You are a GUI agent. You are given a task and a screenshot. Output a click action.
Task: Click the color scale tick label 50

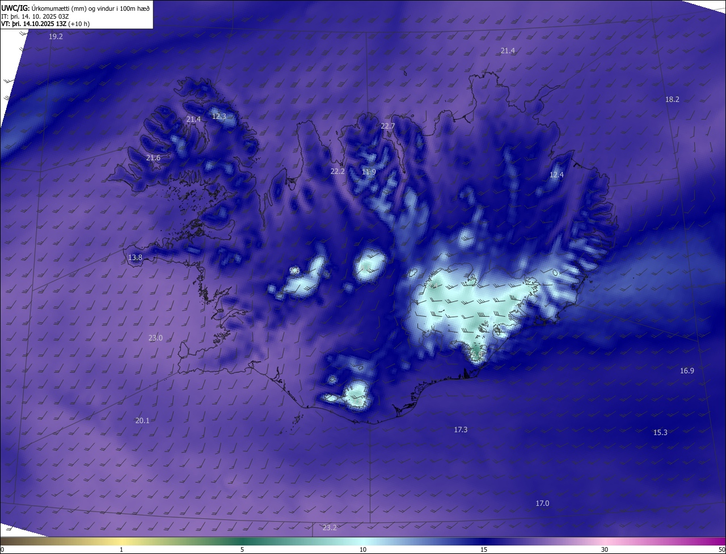click(721, 550)
